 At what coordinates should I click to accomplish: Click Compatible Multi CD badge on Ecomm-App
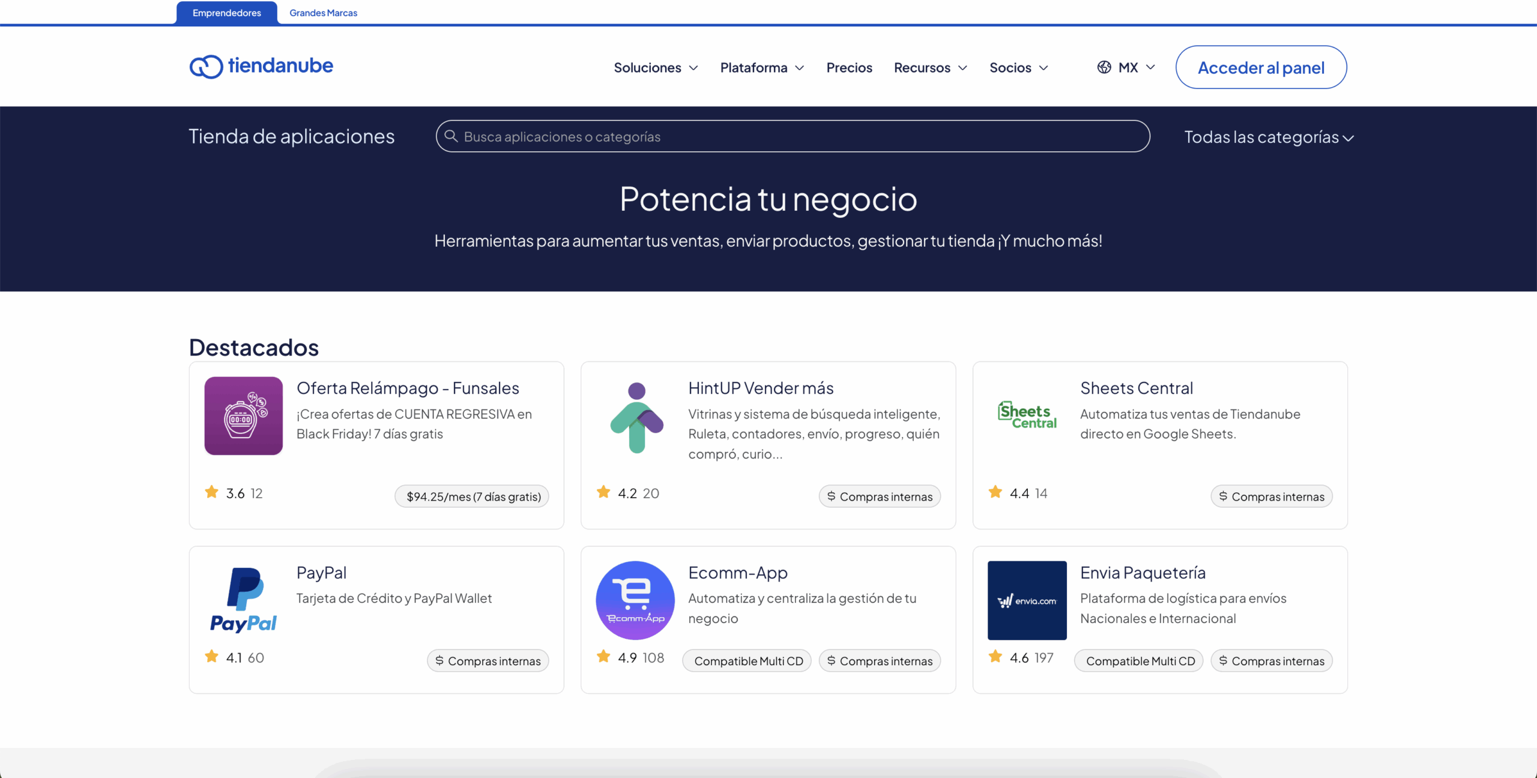pyautogui.click(x=747, y=661)
